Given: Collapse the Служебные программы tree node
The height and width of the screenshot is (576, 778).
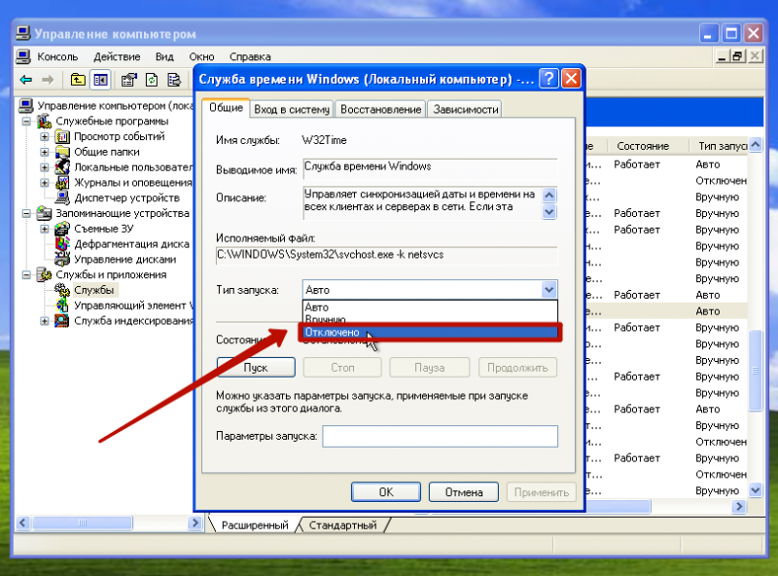Looking at the screenshot, I should click(x=26, y=122).
